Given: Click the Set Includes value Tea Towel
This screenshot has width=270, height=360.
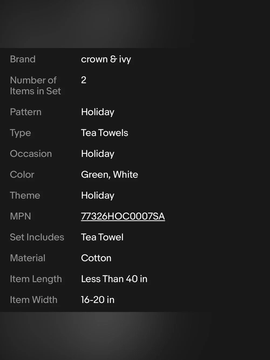Looking at the screenshot, I should pos(102,237).
